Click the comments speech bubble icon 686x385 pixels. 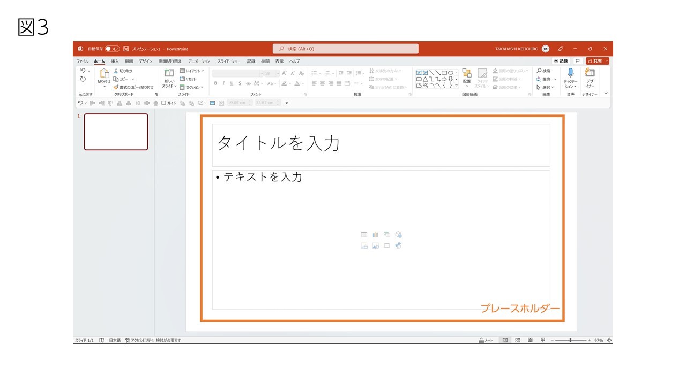point(578,61)
